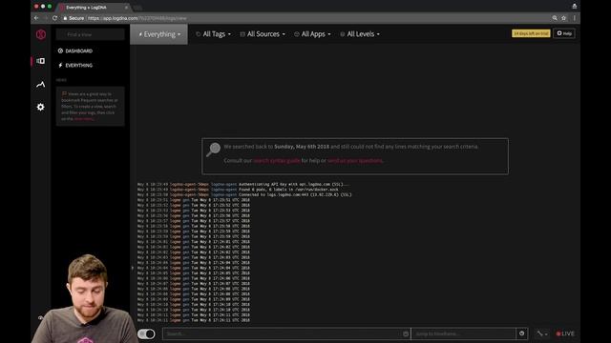The image size is (611, 343).
Task: Focus the Find a view field
Action: (91, 34)
